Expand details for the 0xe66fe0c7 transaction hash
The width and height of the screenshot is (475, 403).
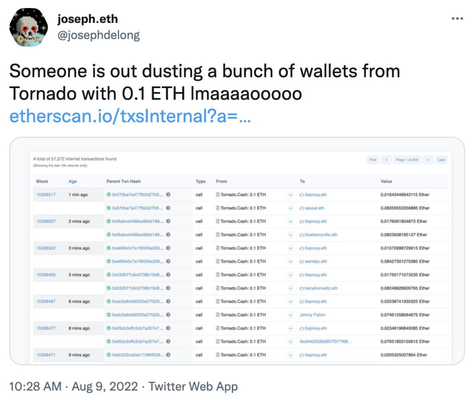[x=168, y=248]
